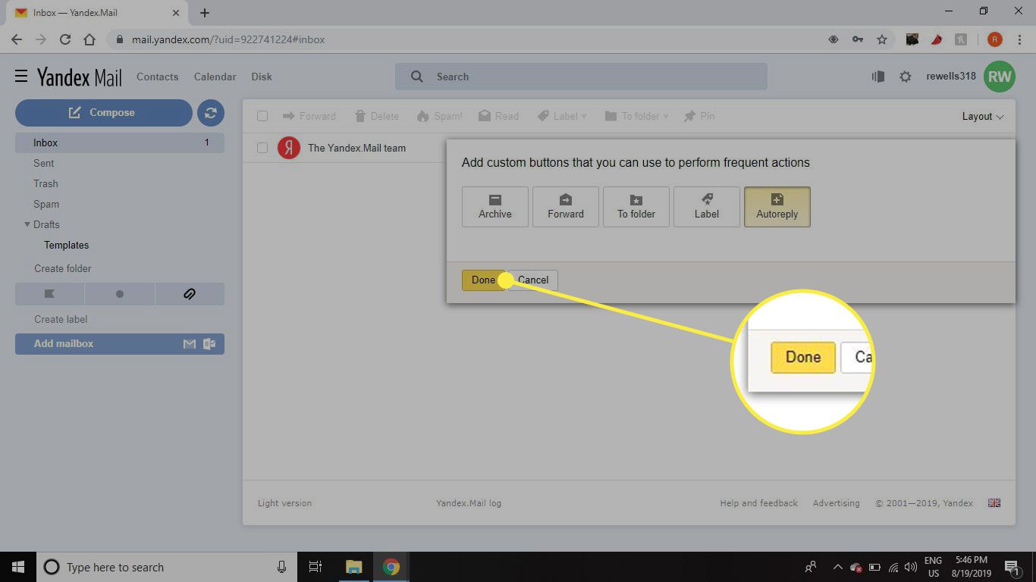
Task: Add an Outlook mailbox via its icon
Action: tap(209, 344)
